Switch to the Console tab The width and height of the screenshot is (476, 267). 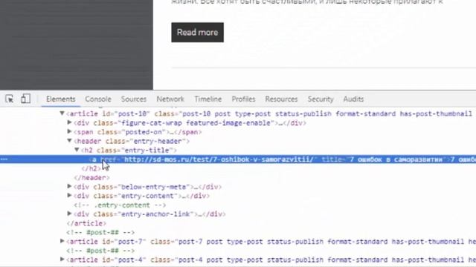pyautogui.click(x=98, y=99)
